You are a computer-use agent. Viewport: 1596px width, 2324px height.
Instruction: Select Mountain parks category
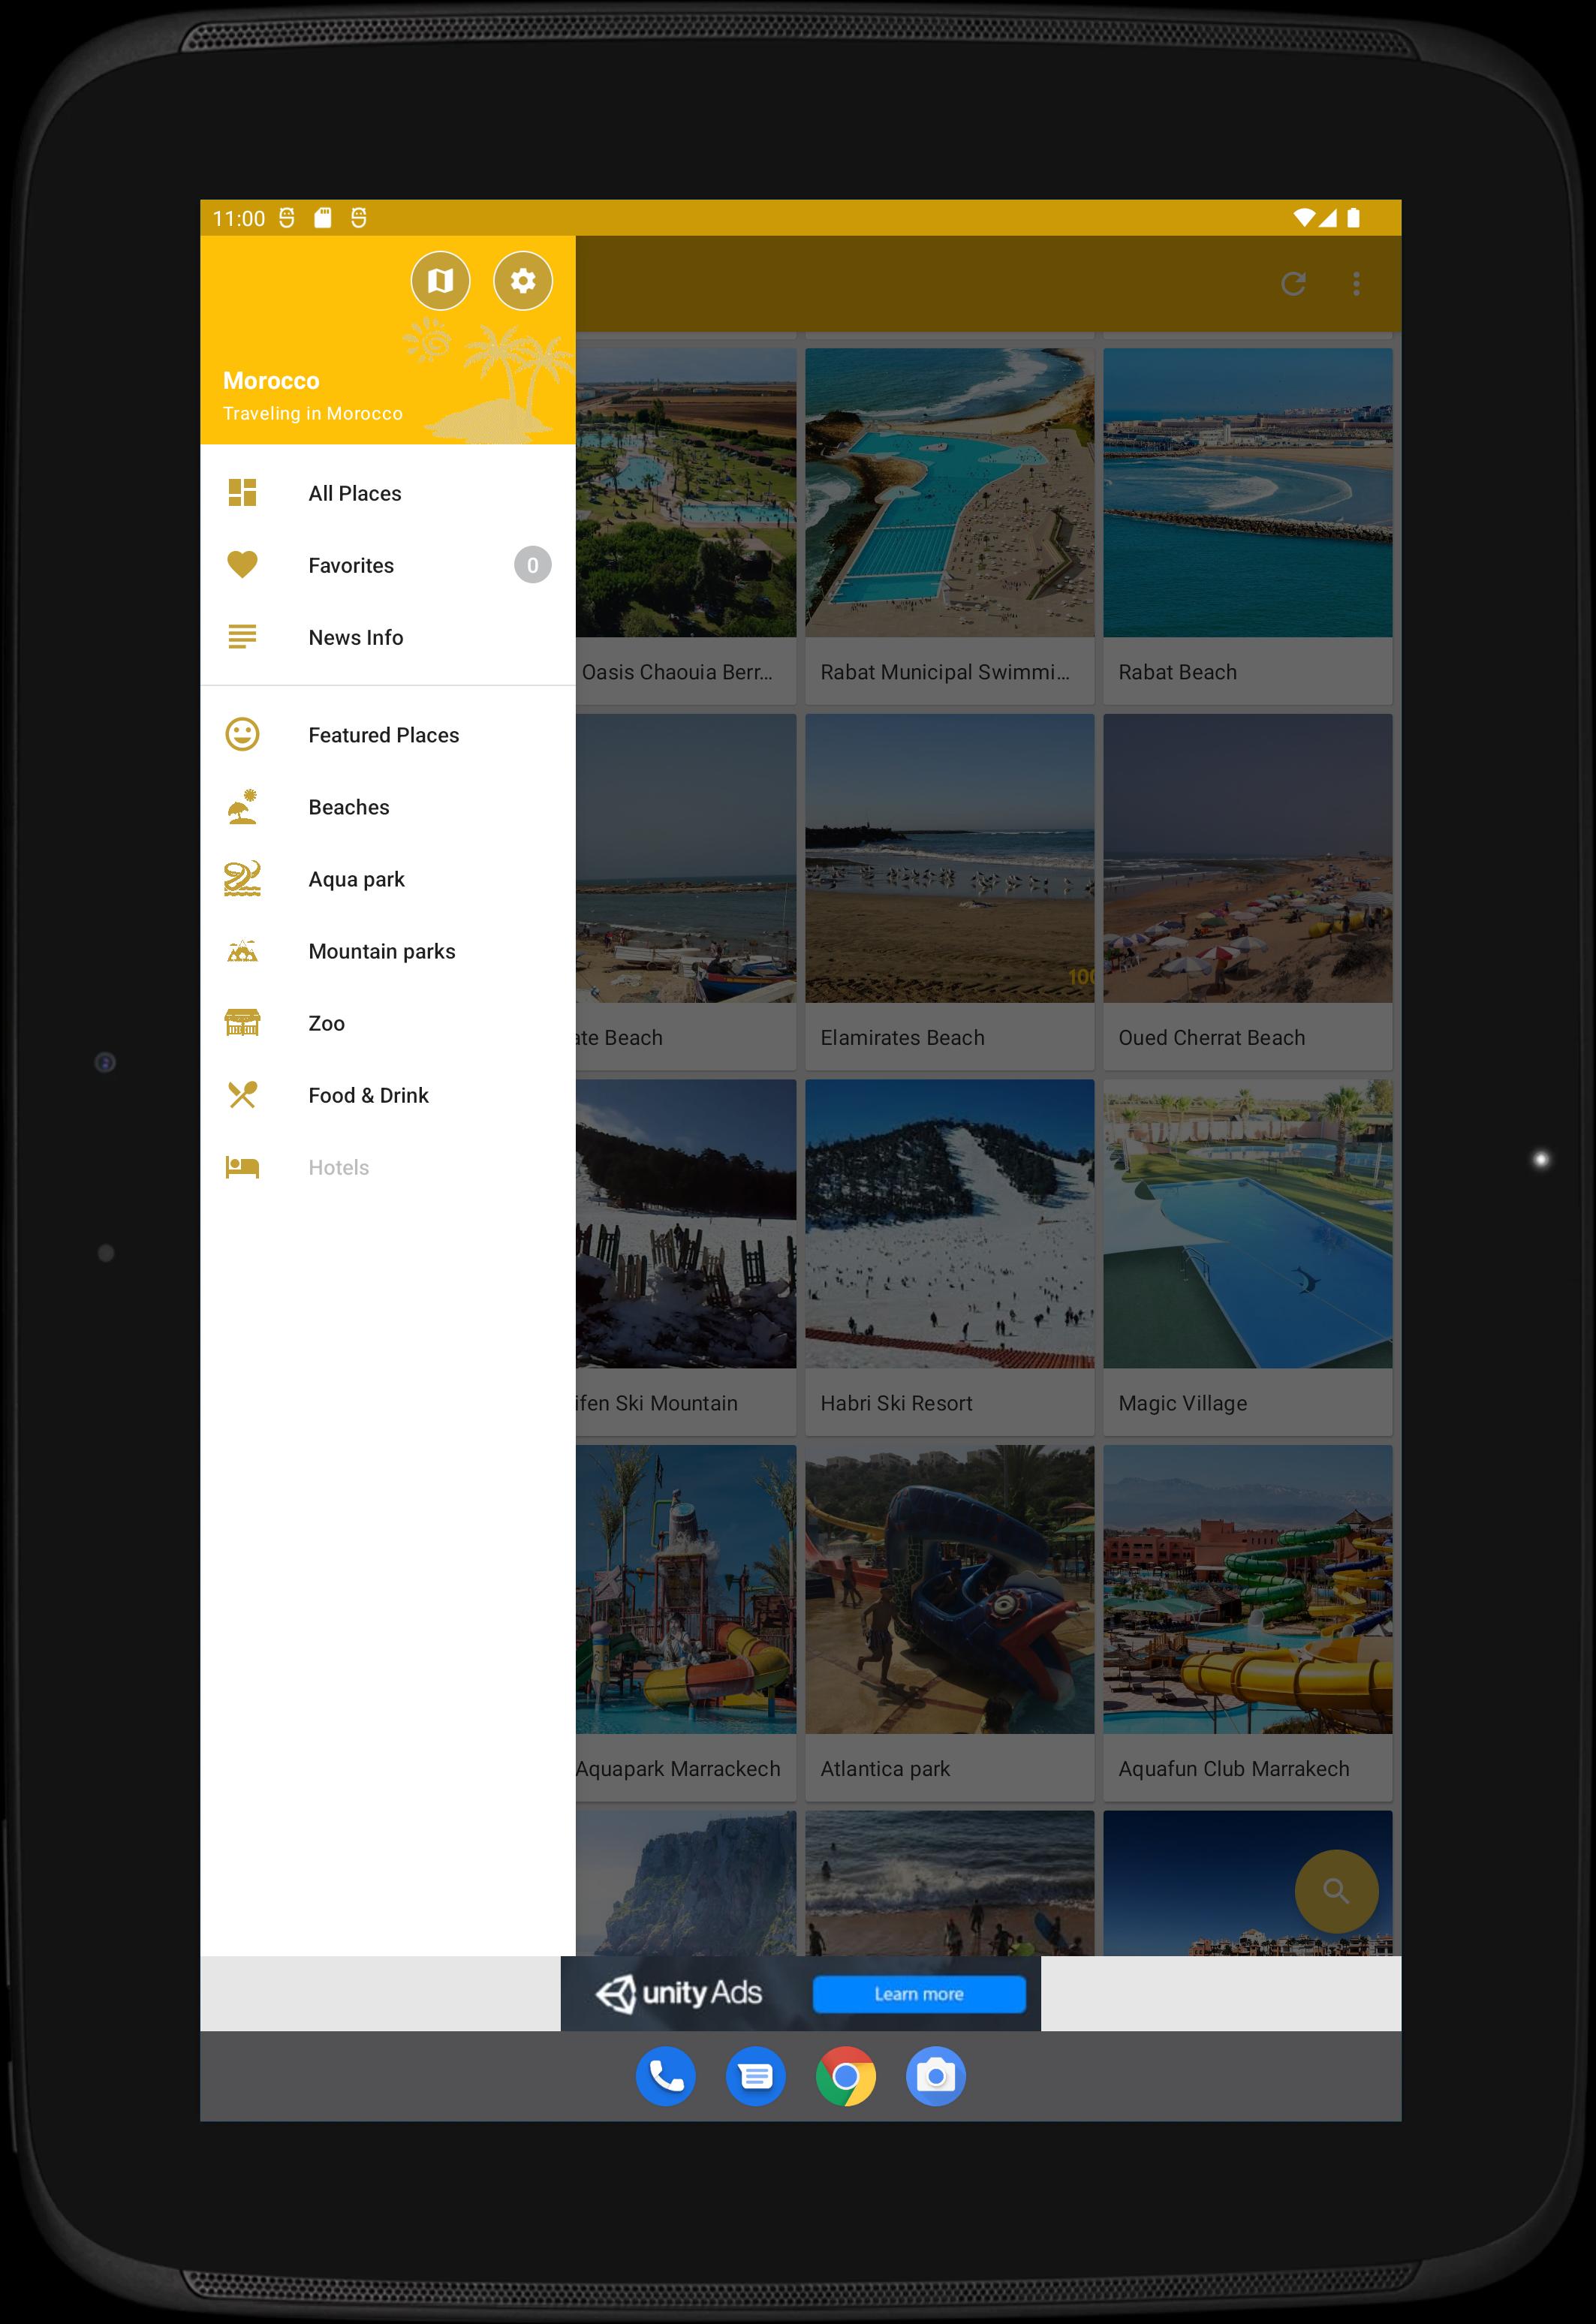[388, 951]
